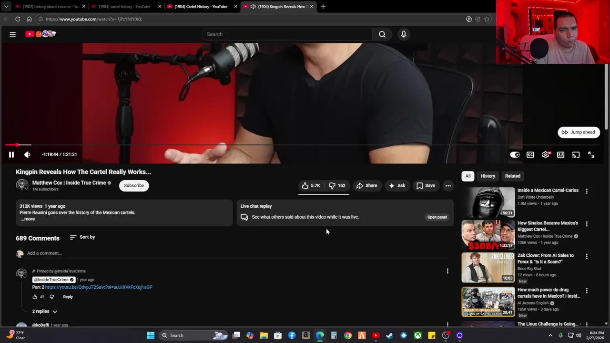Reply to the pinned comment
Image resolution: width=610 pixels, height=343 pixels.
pyautogui.click(x=68, y=297)
